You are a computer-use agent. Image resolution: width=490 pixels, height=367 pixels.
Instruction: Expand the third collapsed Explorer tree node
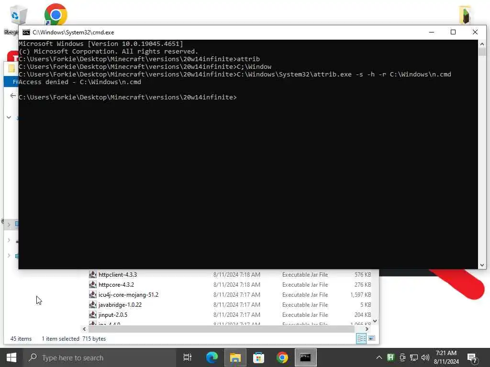[9, 256]
